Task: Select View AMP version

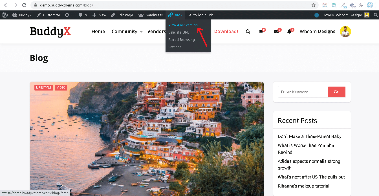Action: (183, 25)
